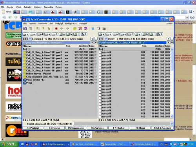
Task: Open the Pliki menu in Total Commander
Action: point(25,24)
